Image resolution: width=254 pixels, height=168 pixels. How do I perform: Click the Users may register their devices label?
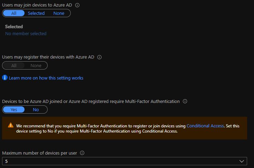tap(48, 57)
